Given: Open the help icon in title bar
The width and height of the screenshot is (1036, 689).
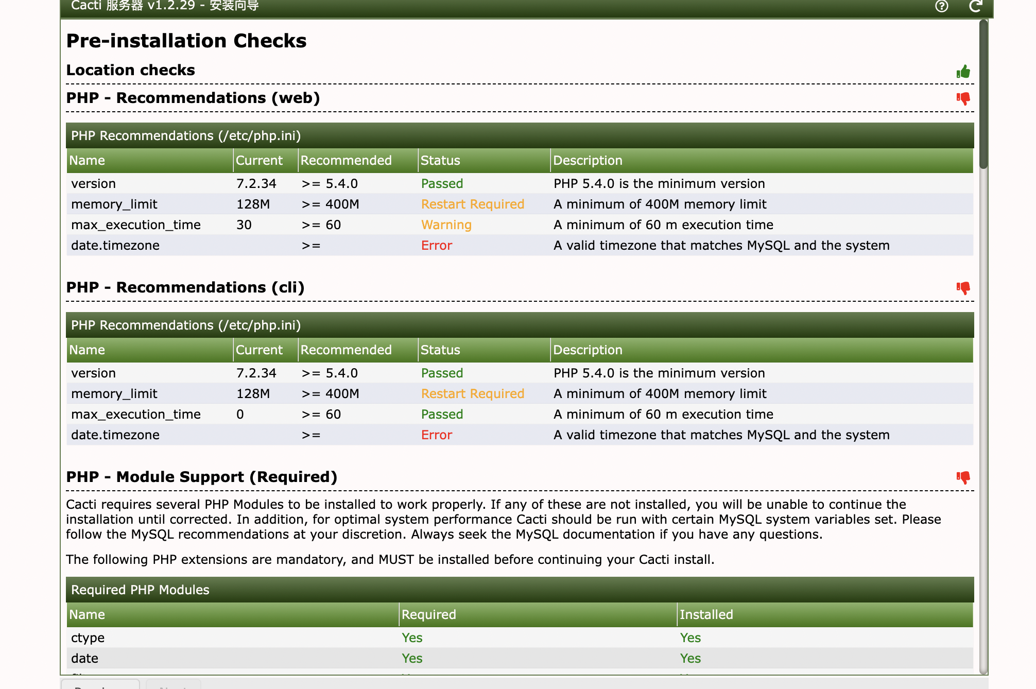Looking at the screenshot, I should (941, 6).
